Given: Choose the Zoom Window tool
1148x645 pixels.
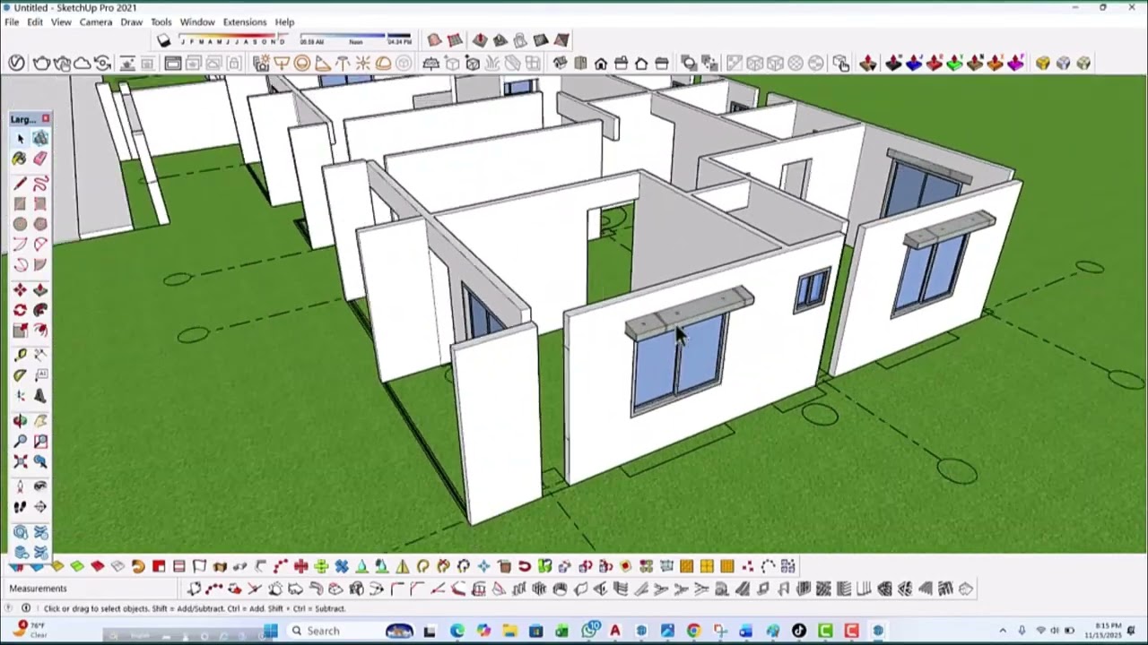Looking at the screenshot, I should (40, 442).
